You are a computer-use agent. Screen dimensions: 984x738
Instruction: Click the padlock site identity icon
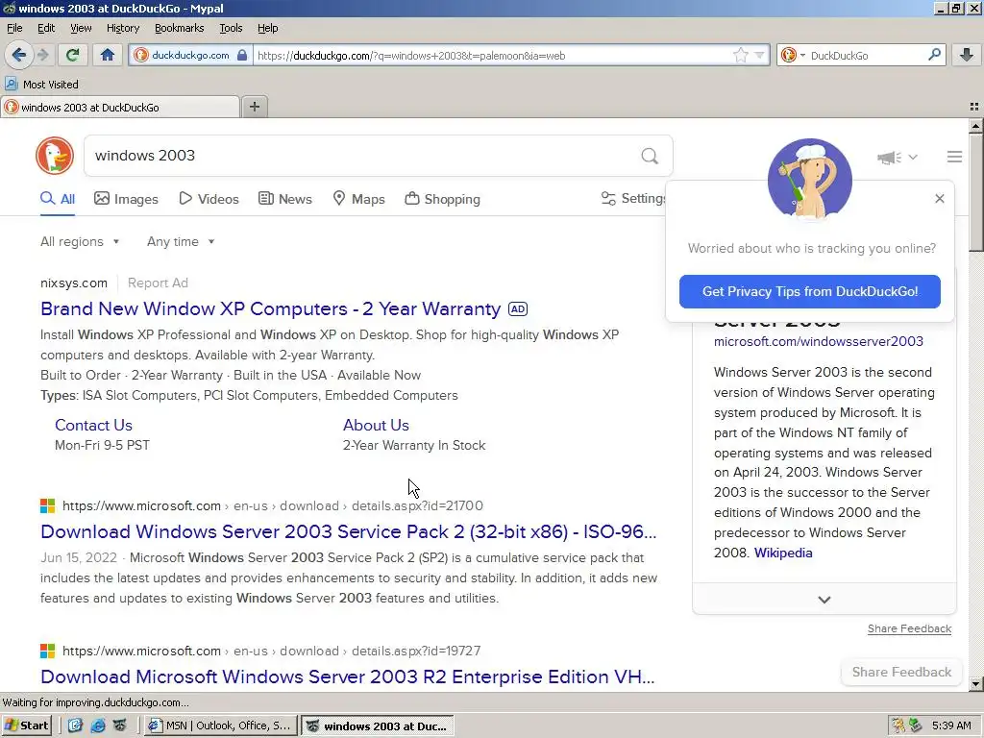click(x=242, y=55)
